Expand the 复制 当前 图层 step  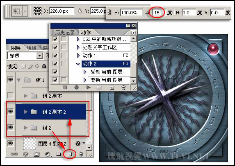tap(85, 72)
